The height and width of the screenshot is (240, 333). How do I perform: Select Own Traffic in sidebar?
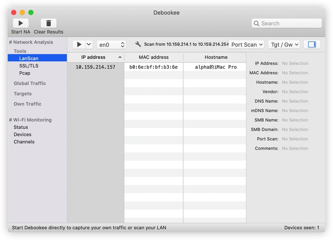coord(27,104)
